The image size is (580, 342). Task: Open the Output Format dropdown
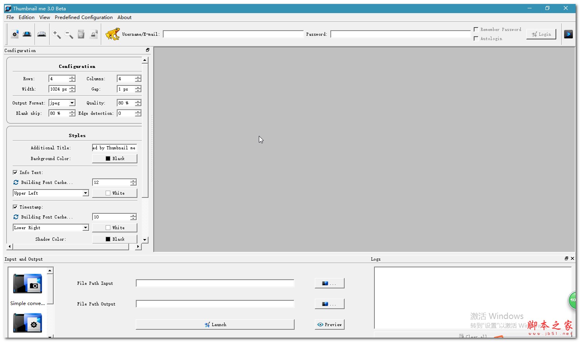tap(72, 103)
